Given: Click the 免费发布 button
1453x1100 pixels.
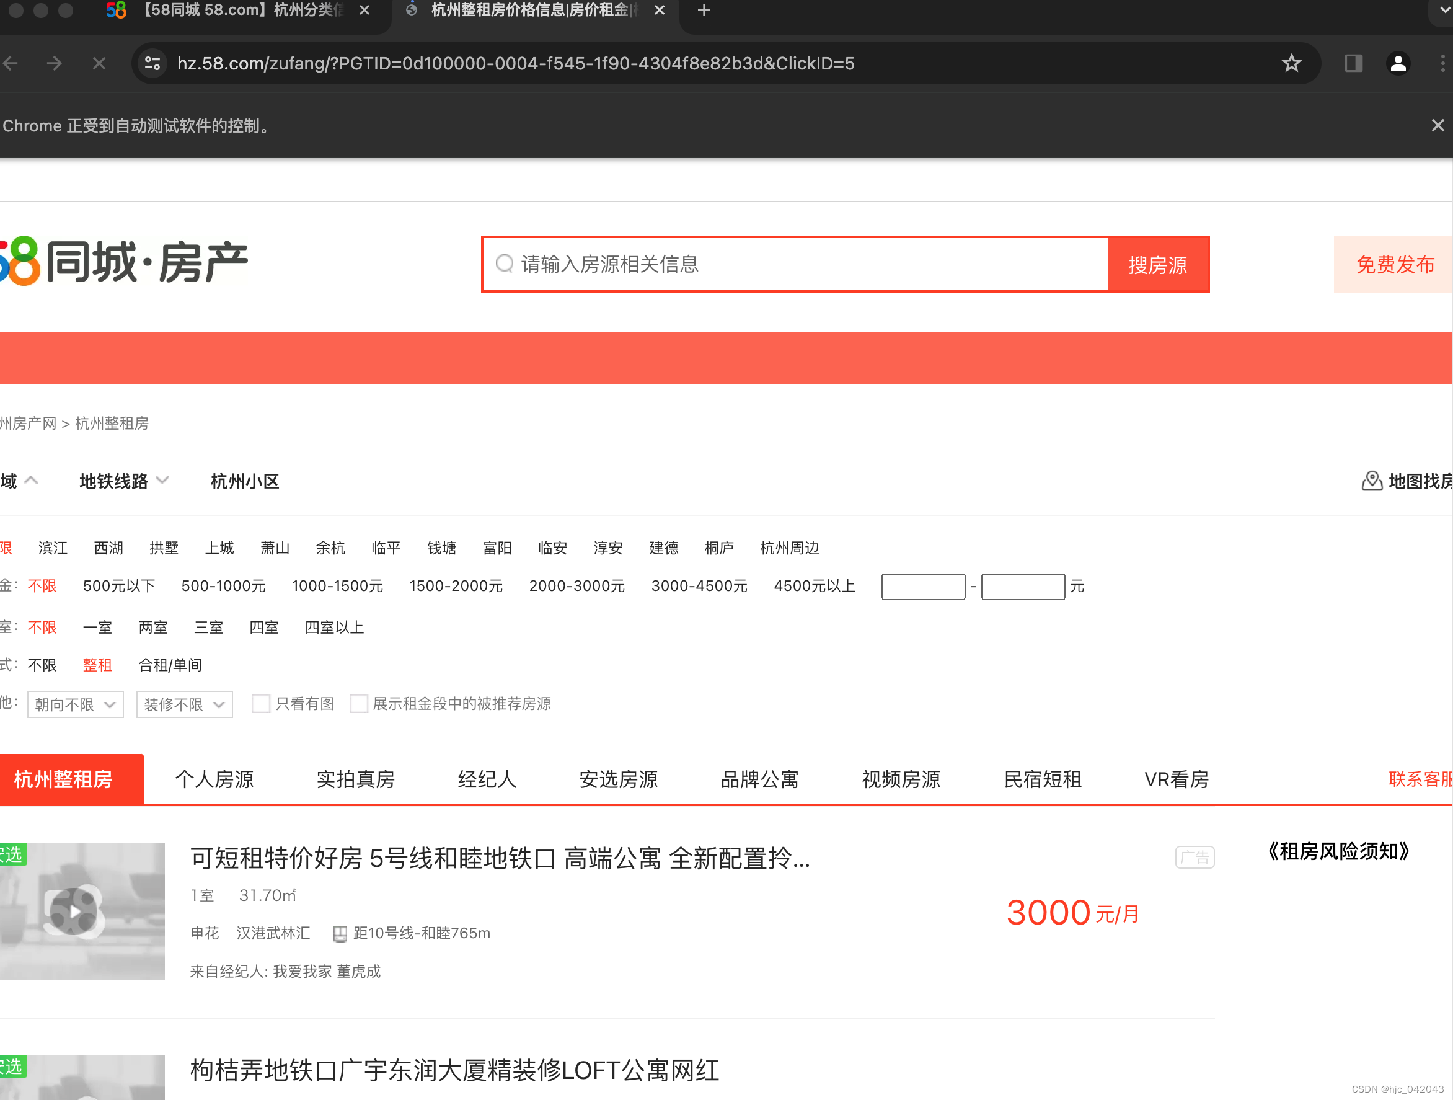Looking at the screenshot, I should [x=1394, y=264].
